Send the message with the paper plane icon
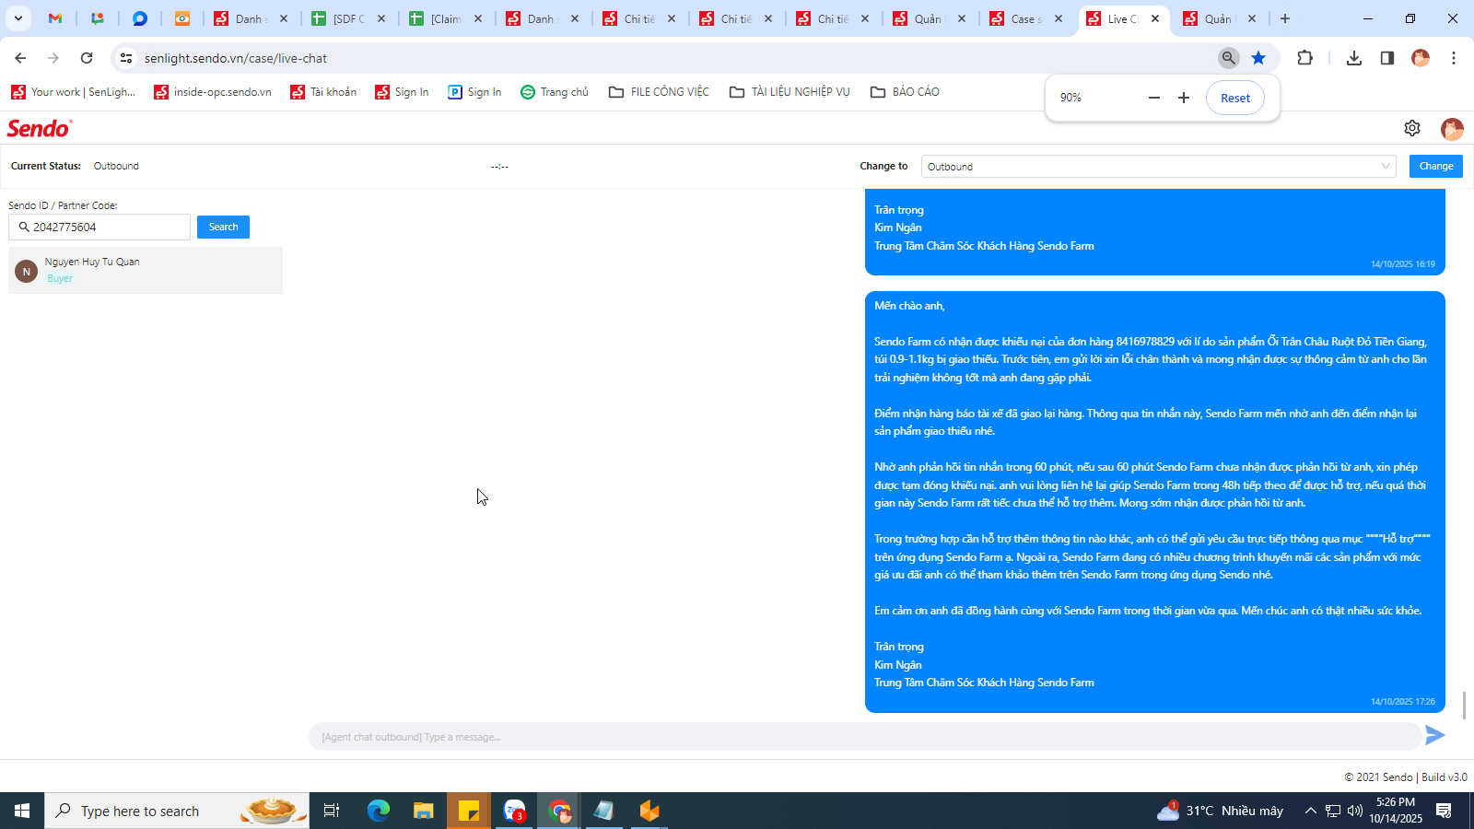1474x829 pixels. [1435, 735]
